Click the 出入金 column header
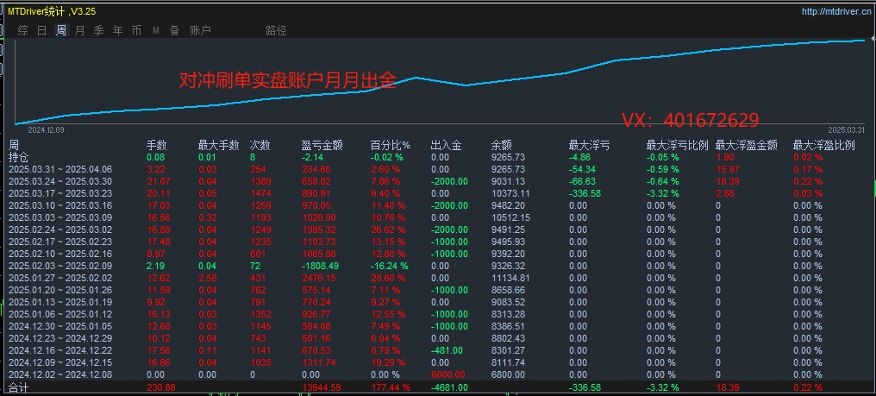The image size is (876, 396). click(x=447, y=146)
